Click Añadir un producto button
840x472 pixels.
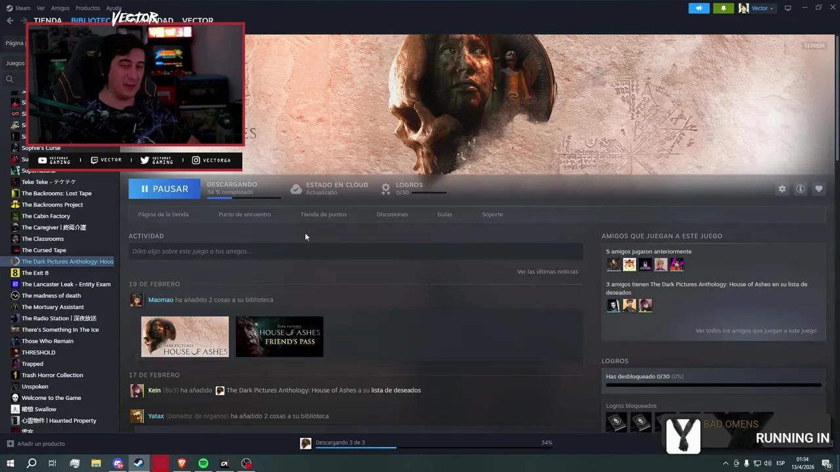click(35, 444)
